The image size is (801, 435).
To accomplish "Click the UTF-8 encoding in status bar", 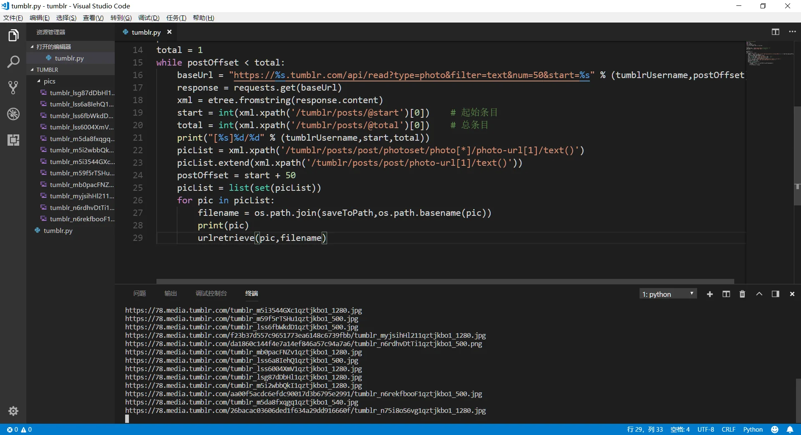I will click(705, 429).
